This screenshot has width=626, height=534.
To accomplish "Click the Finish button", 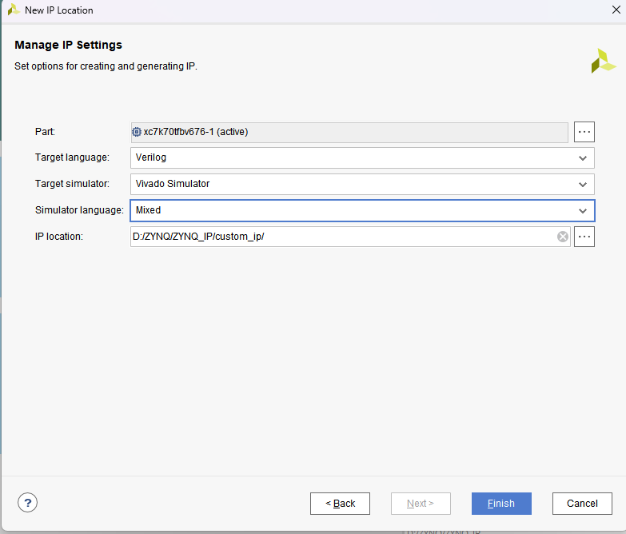I will click(x=501, y=504).
